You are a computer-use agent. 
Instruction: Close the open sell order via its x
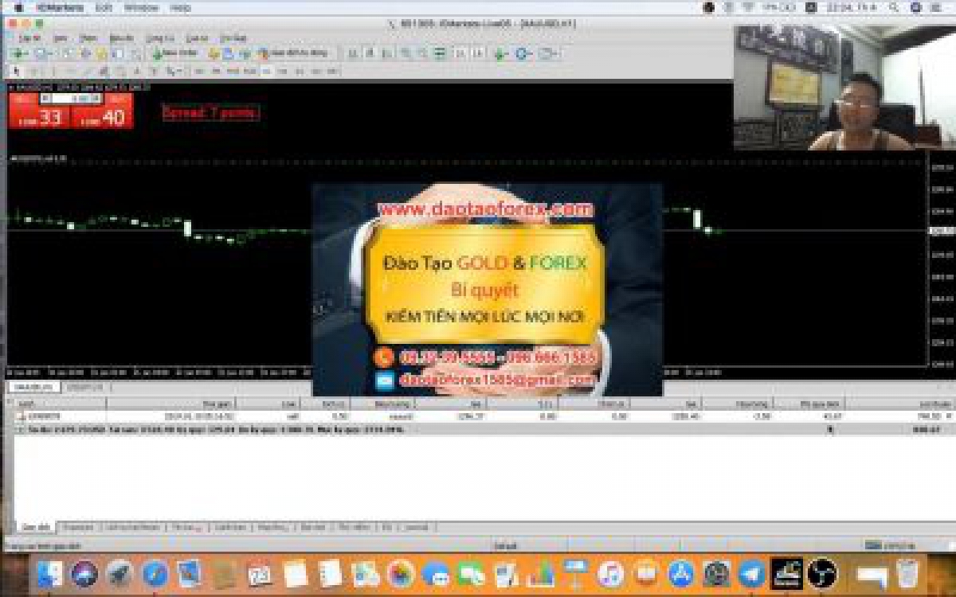coord(948,416)
